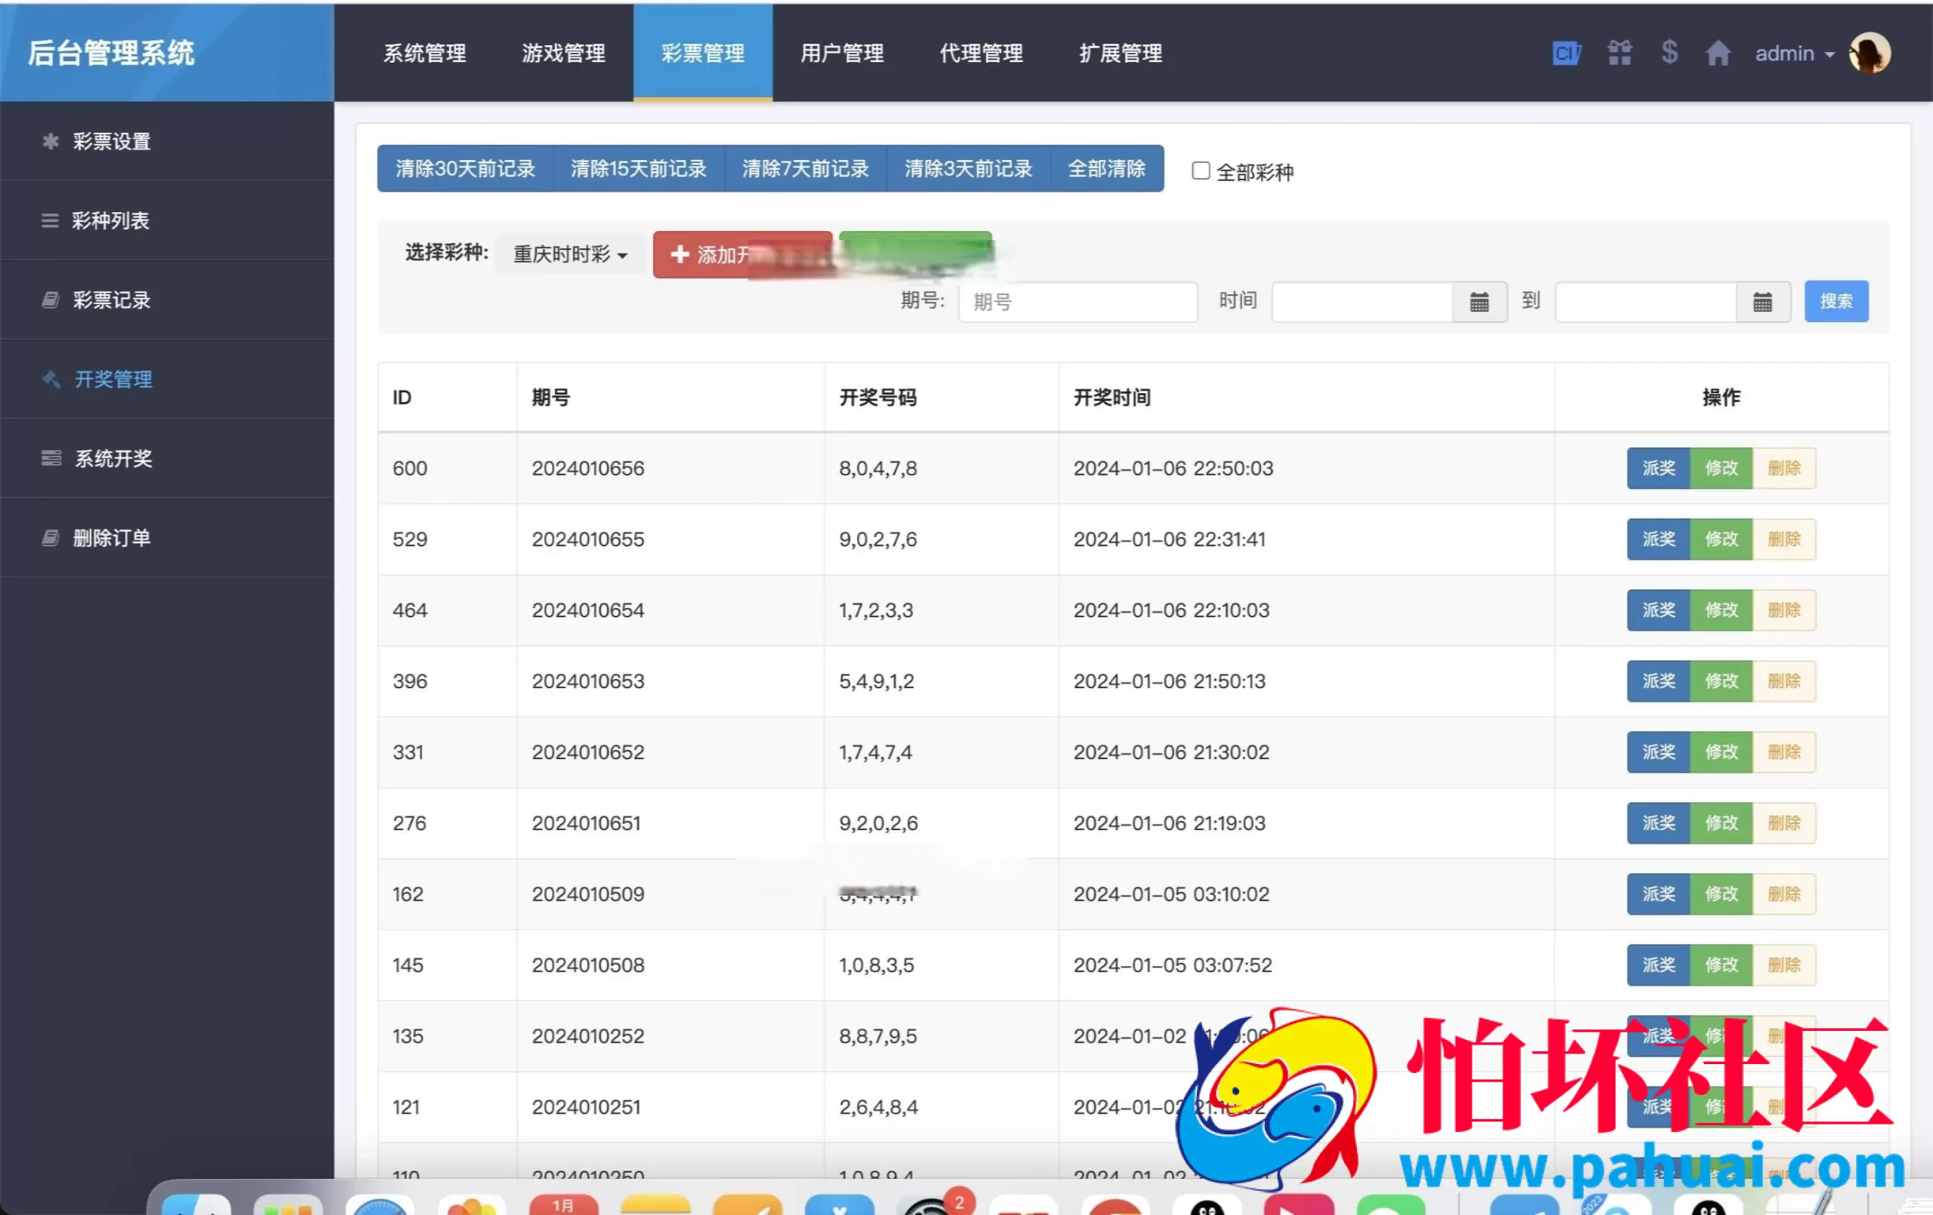This screenshot has width=1933, height=1215.
Task: Expand the 重庆时时彩 lottery dropdown
Action: [570, 254]
